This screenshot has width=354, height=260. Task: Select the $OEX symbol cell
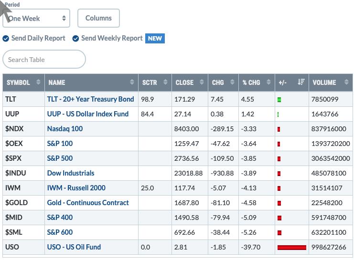[x=23, y=144]
